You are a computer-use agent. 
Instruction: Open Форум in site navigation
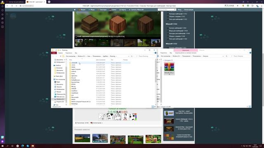coord(82,10)
